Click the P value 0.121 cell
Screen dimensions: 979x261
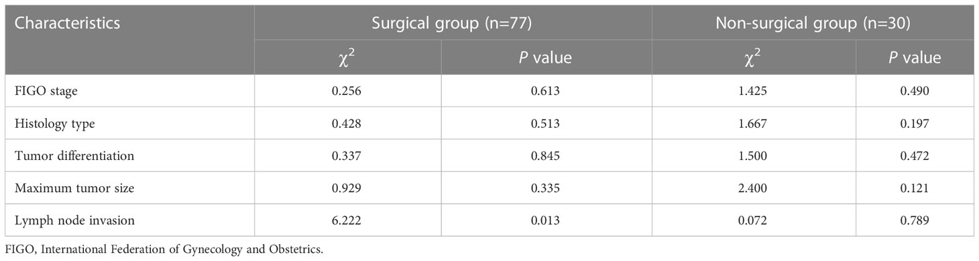(915, 188)
